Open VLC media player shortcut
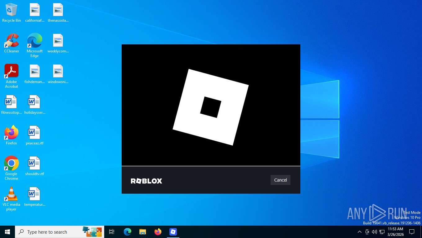 pyautogui.click(x=11, y=199)
